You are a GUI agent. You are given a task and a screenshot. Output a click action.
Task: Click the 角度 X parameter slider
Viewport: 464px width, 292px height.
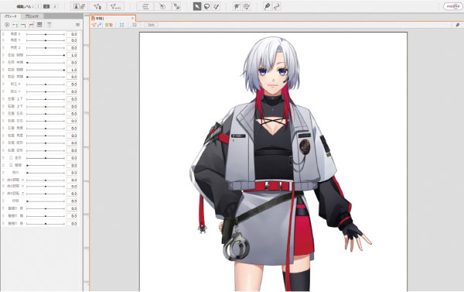46,34
